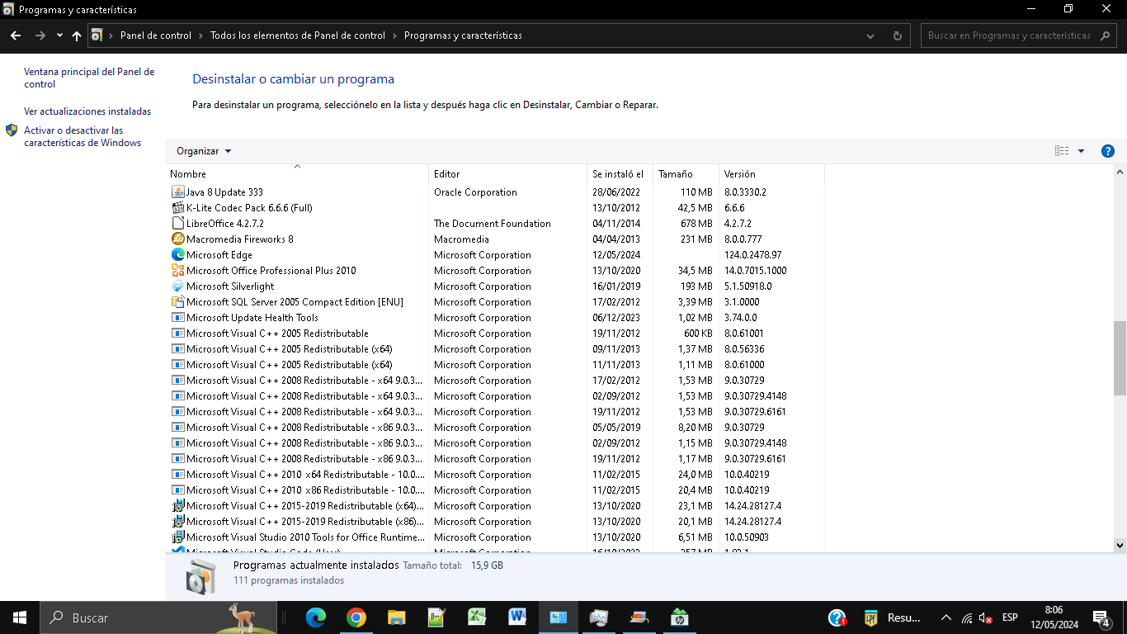Click the Microsoft Silverlight icon
Viewport: 1127px width, 634px height.
(177, 286)
